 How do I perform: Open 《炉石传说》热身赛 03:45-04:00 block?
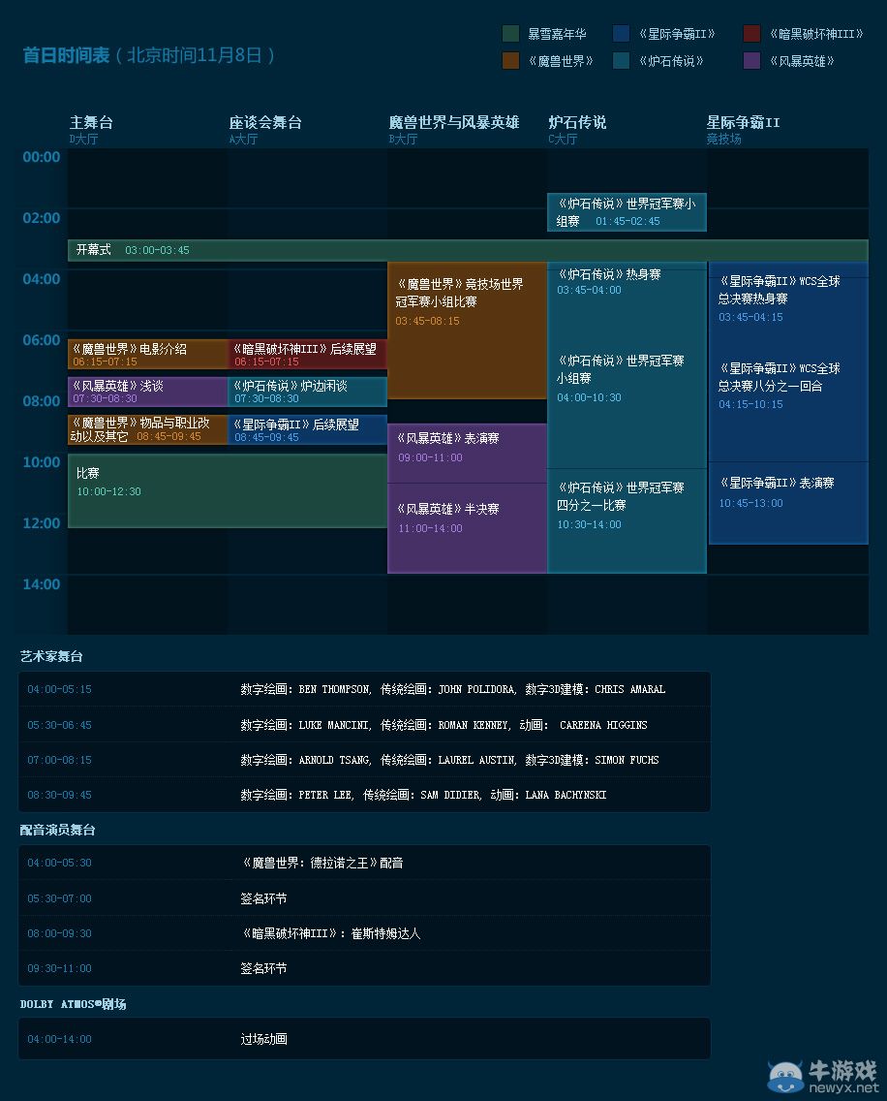[627, 282]
